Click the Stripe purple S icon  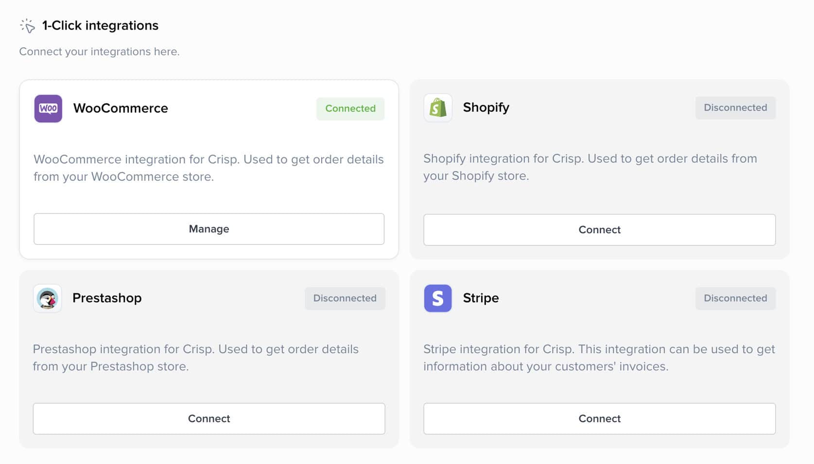pyautogui.click(x=438, y=298)
